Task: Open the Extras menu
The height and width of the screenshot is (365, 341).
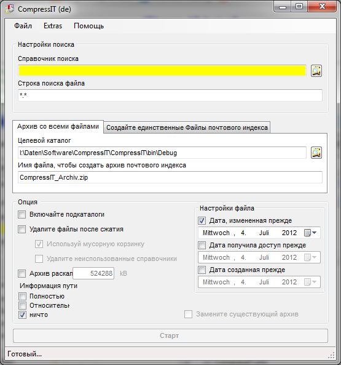Action: coord(53,26)
